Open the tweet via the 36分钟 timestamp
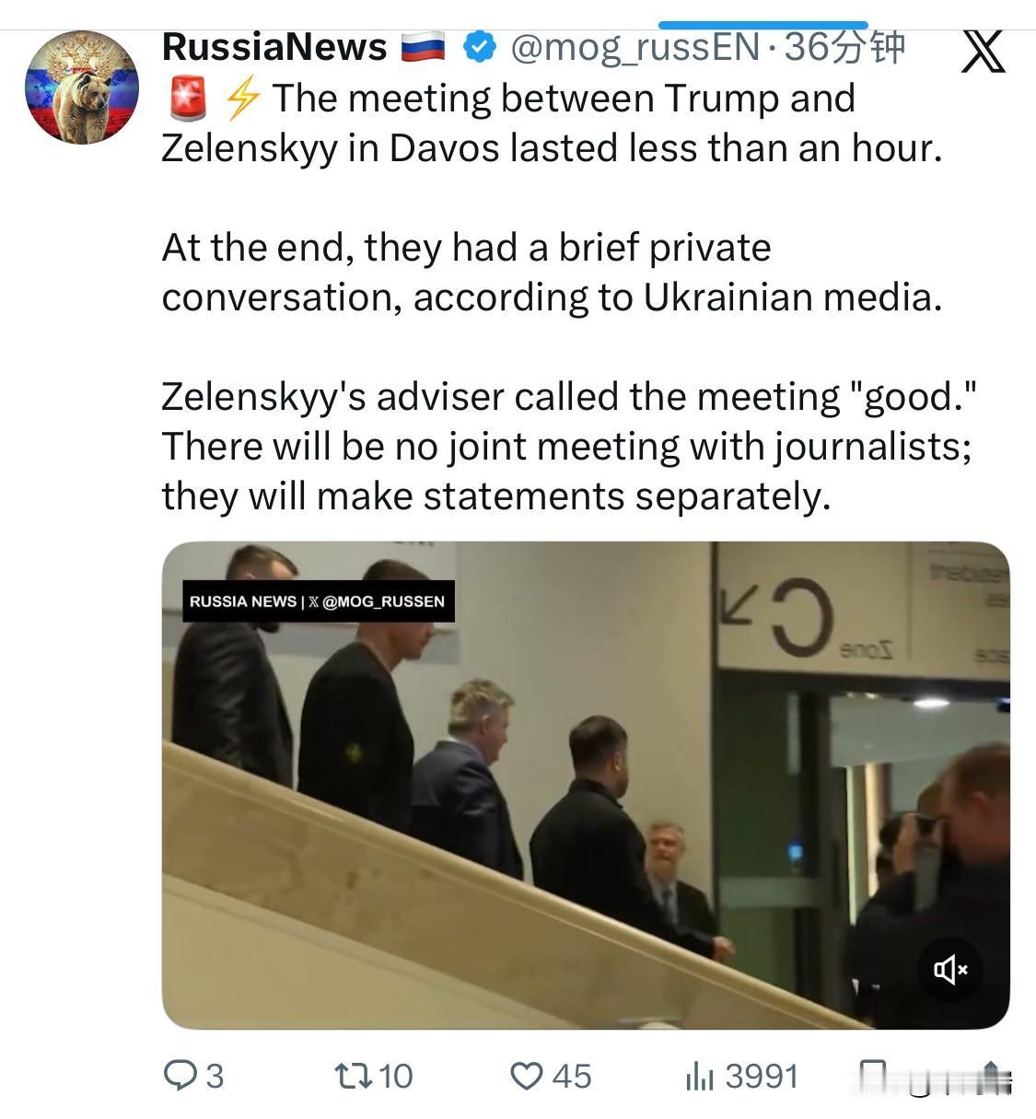The height and width of the screenshot is (1119, 1036). point(843,46)
